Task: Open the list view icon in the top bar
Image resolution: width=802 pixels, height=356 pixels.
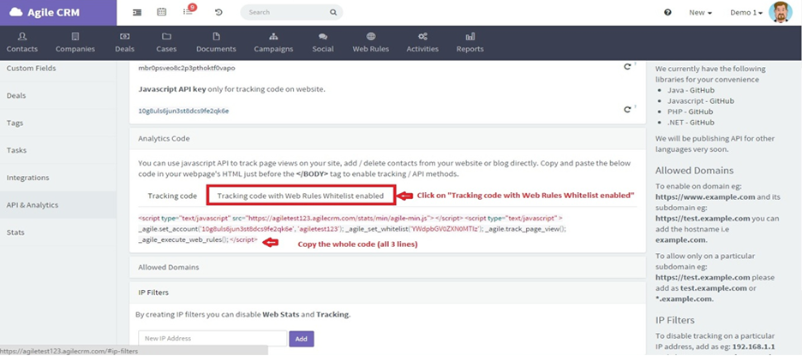Action: pyautogui.click(x=137, y=12)
